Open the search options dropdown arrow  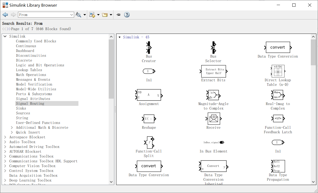click(x=85, y=15)
